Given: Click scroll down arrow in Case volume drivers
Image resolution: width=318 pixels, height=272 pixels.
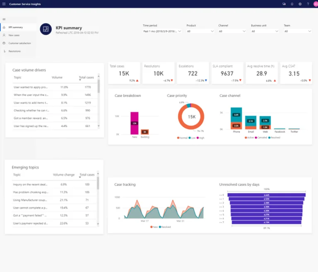Looking at the screenshot, I should pos(99,126).
